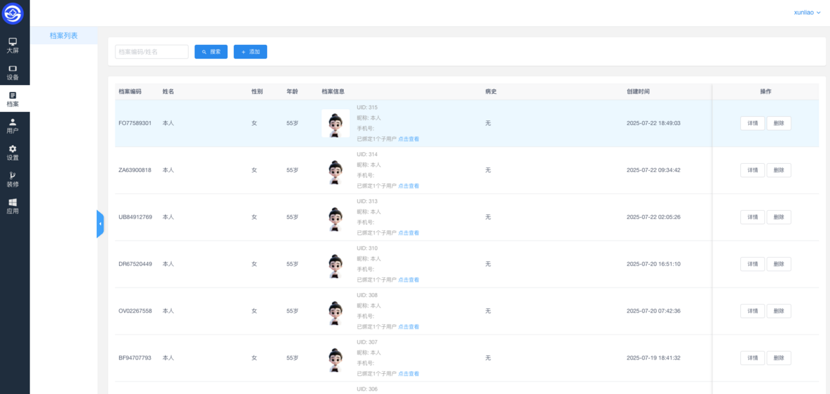Screen dimensions: 830x394
Task: Open the xunliao account dropdown
Action: [807, 12]
